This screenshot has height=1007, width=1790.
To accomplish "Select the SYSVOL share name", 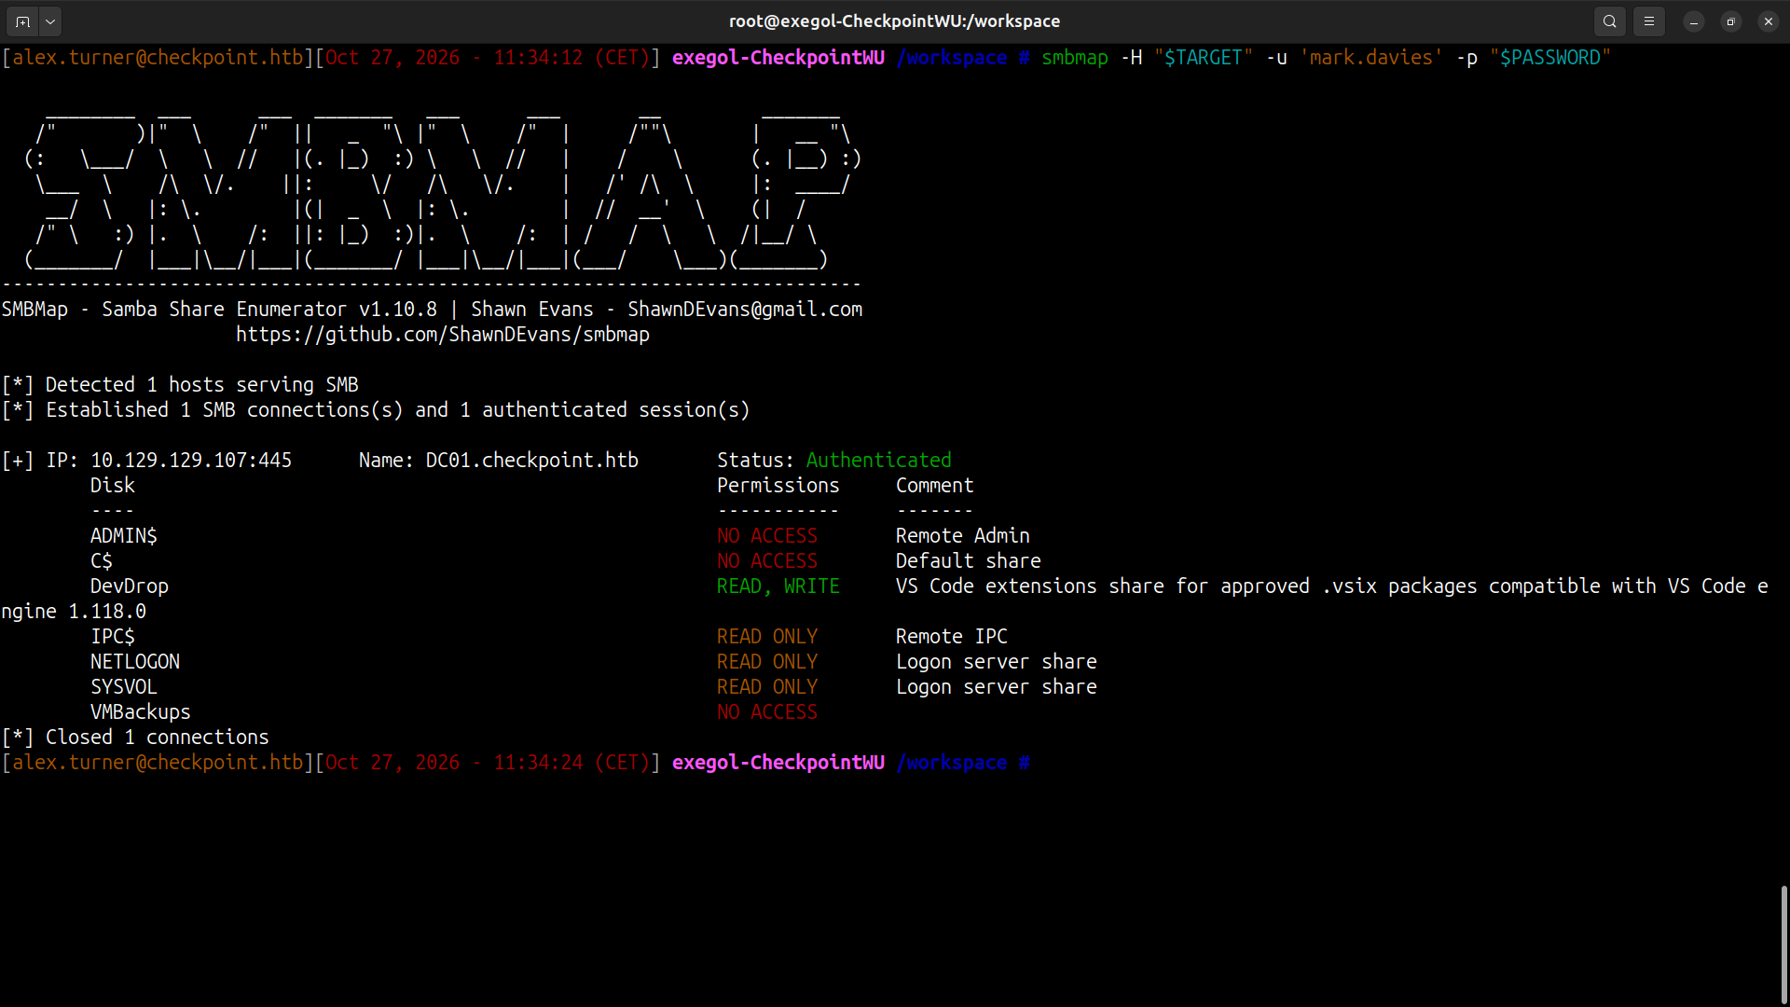I will (x=124, y=687).
